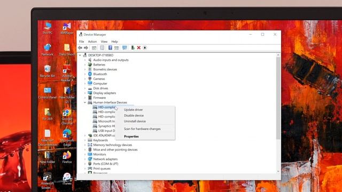This screenshot has height=192, width=342.
Task: Select the Control Panel desktop icon
Action: pyautogui.click(x=48, y=93)
